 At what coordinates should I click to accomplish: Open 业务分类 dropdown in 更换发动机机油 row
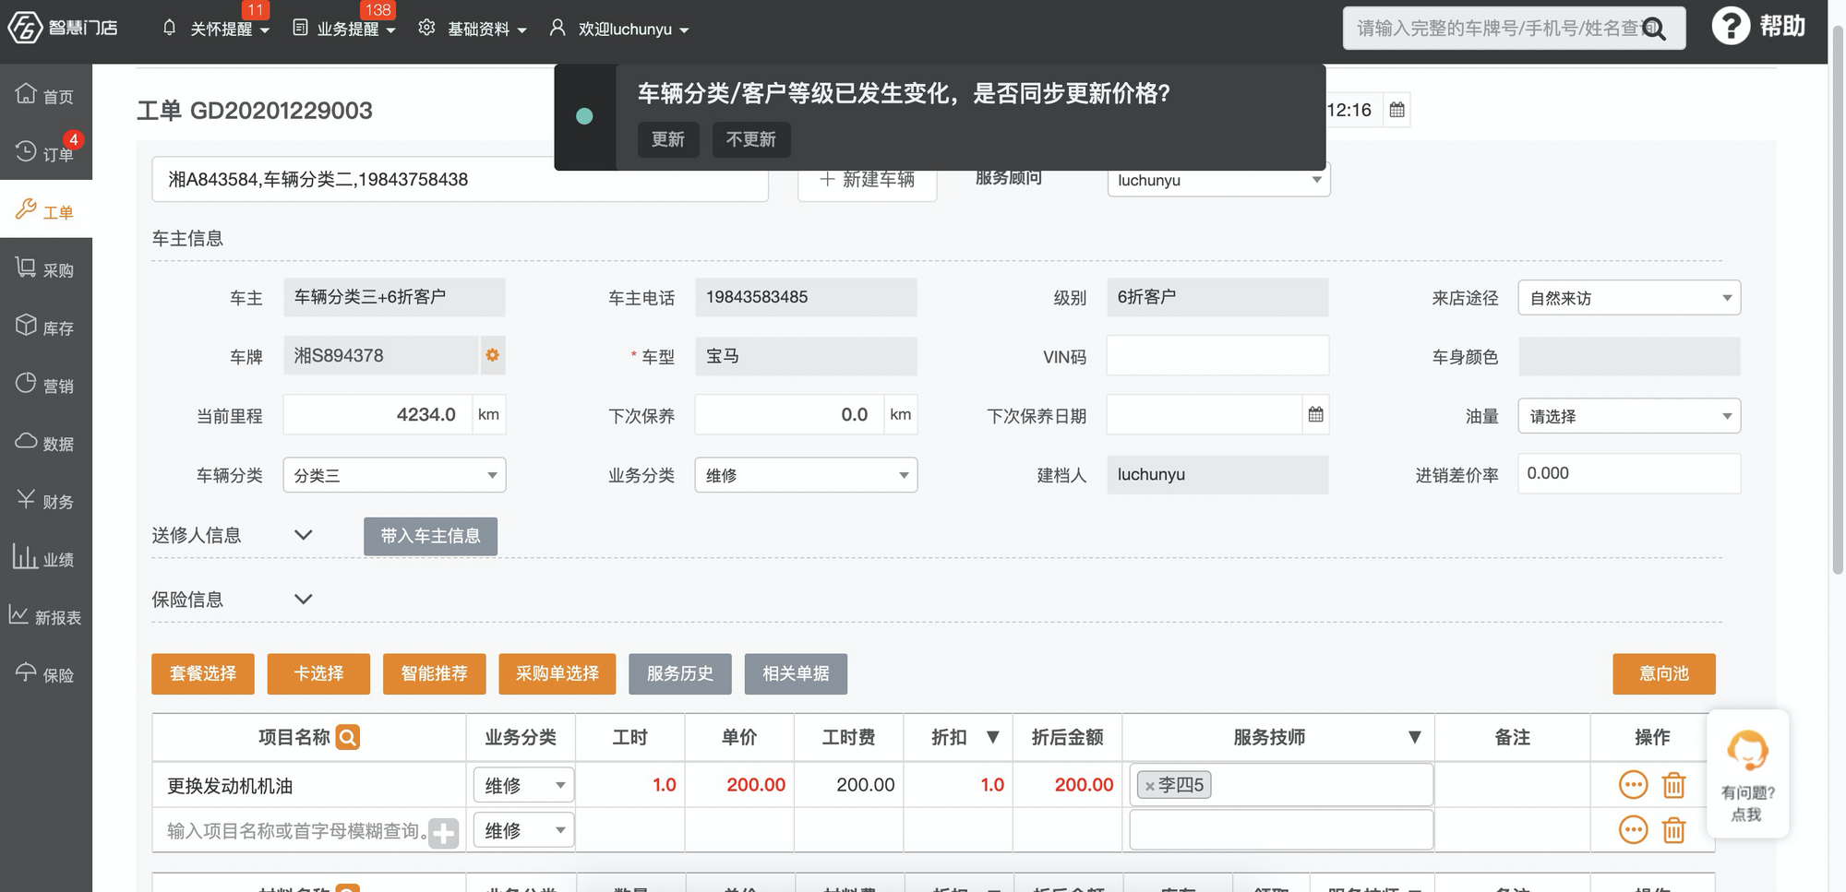coord(523,785)
